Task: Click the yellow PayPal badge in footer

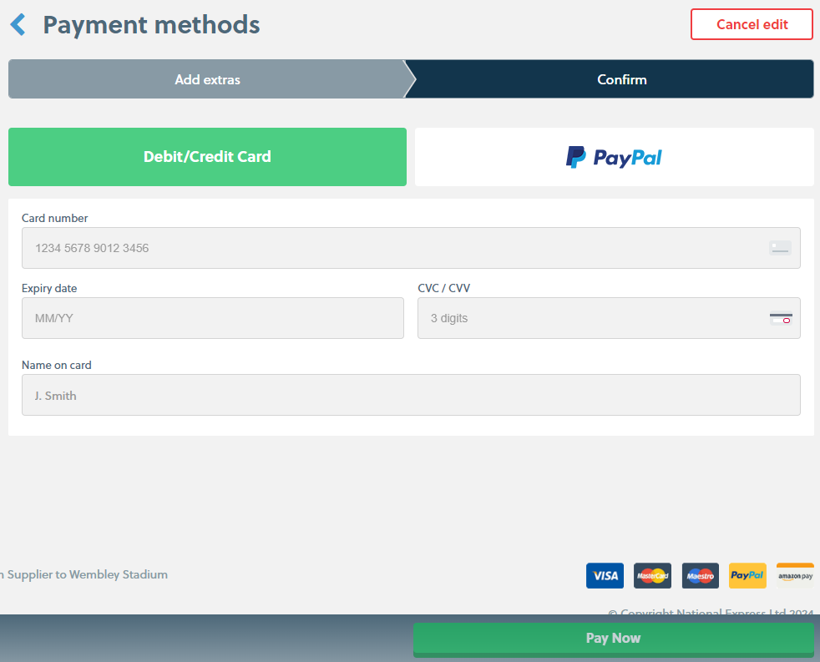Action: 747,575
